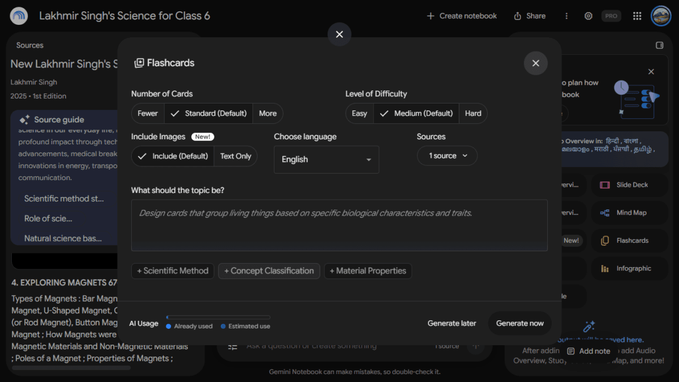Add the Concept Classification suggestion chip
This screenshot has height=382, width=679.
click(x=269, y=271)
